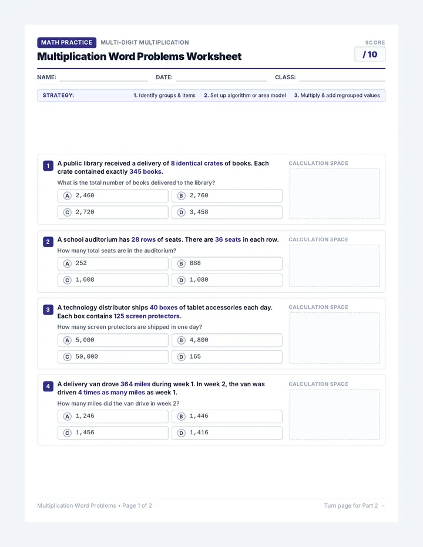This screenshot has height=547, width=423.
Task: Pick answer A 1,246 miles
Action: (113, 416)
